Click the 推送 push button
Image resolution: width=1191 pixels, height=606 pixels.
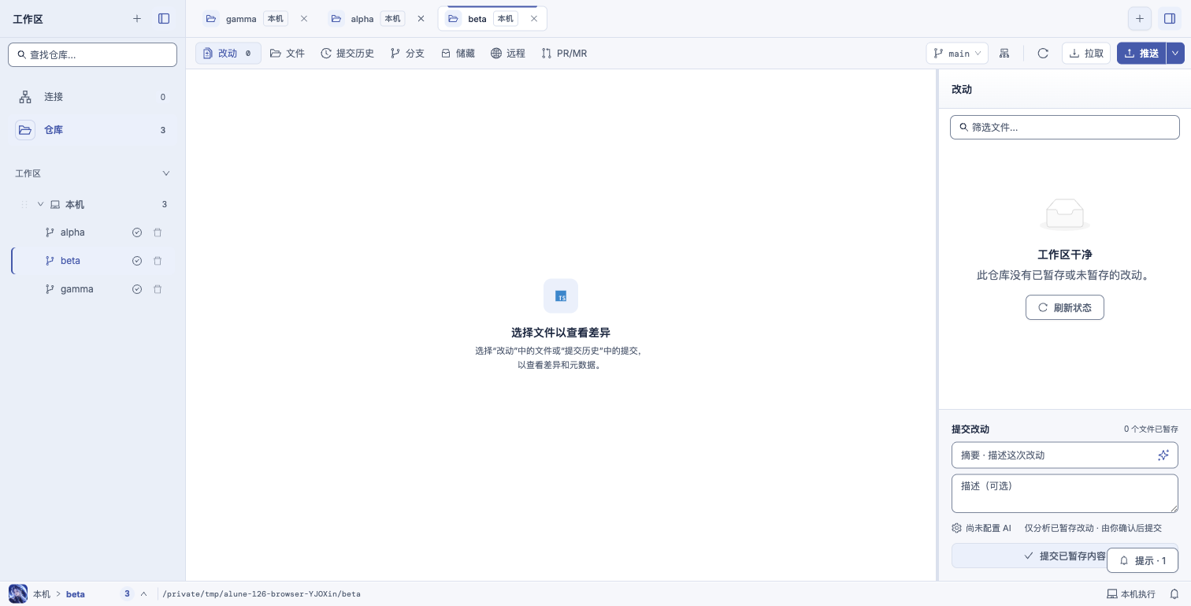click(1141, 54)
